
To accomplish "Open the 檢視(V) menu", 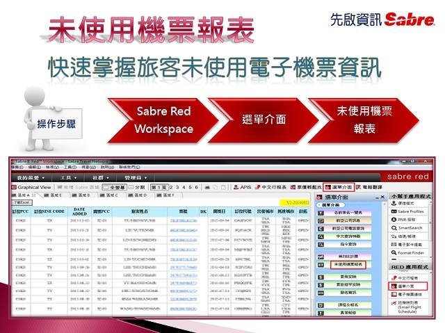I will tap(53, 168).
